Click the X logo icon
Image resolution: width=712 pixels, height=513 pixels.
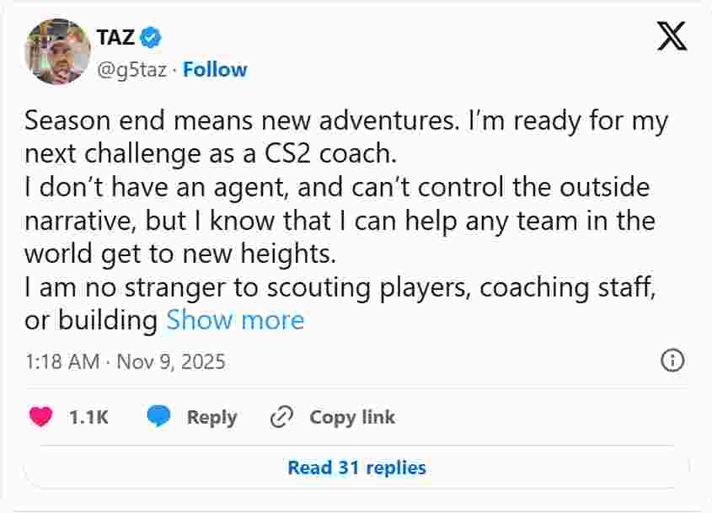pos(672,37)
